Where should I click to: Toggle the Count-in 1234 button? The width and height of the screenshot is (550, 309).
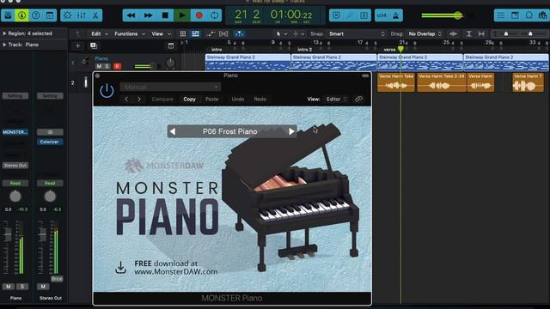tap(382, 15)
